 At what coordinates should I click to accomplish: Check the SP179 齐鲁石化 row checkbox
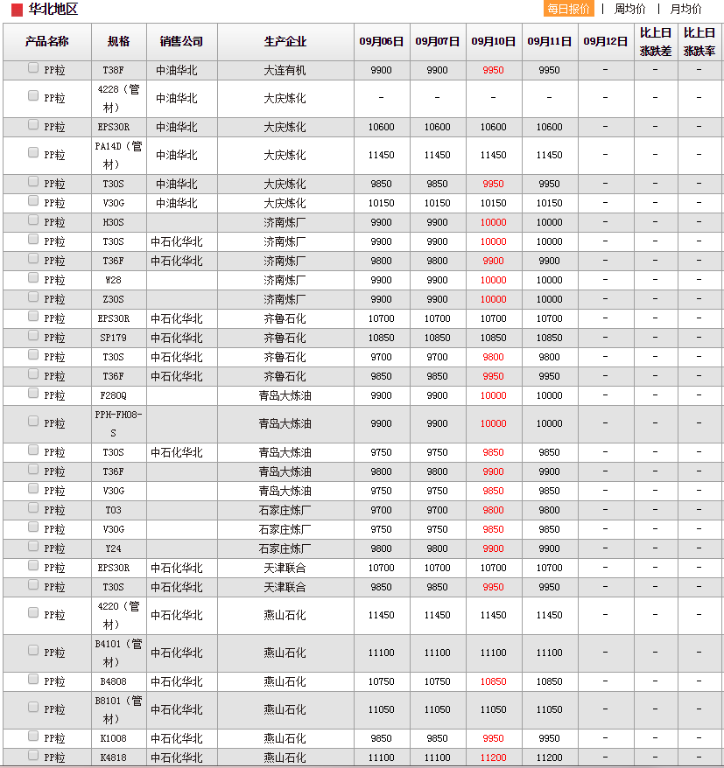tap(33, 336)
